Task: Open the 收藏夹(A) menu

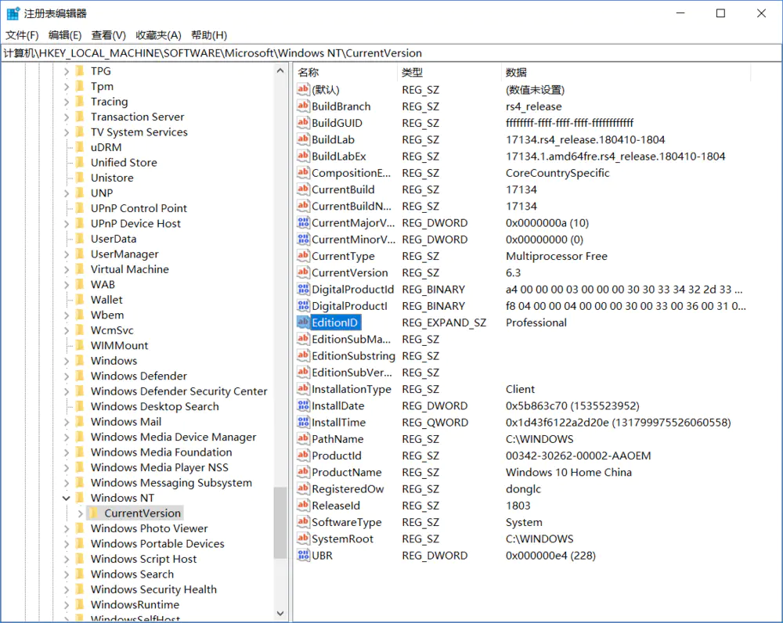Action: click(x=158, y=35)
